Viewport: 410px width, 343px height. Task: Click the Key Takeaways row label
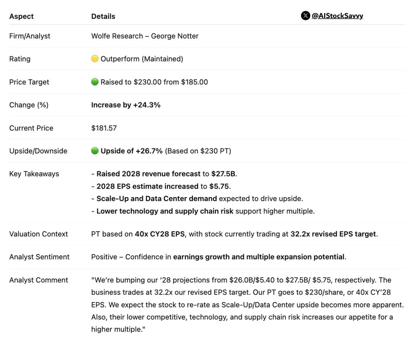click(34, 174)
